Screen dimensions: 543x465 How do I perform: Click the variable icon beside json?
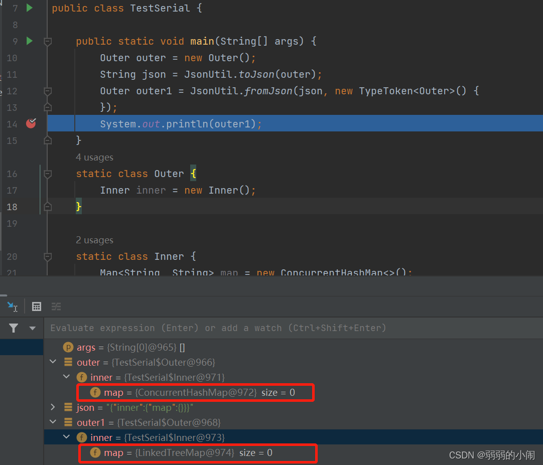[x=68, y=407]
